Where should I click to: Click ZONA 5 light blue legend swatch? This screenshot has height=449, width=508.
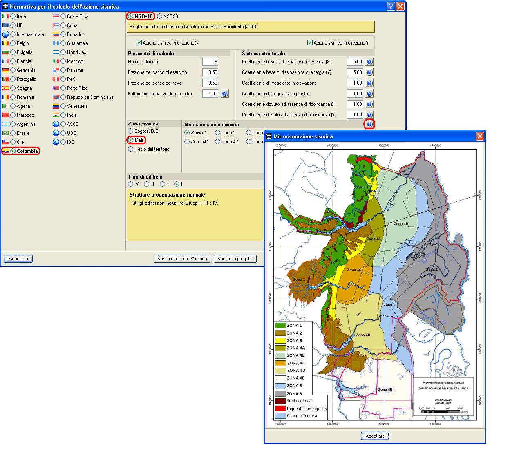[280, 386]
